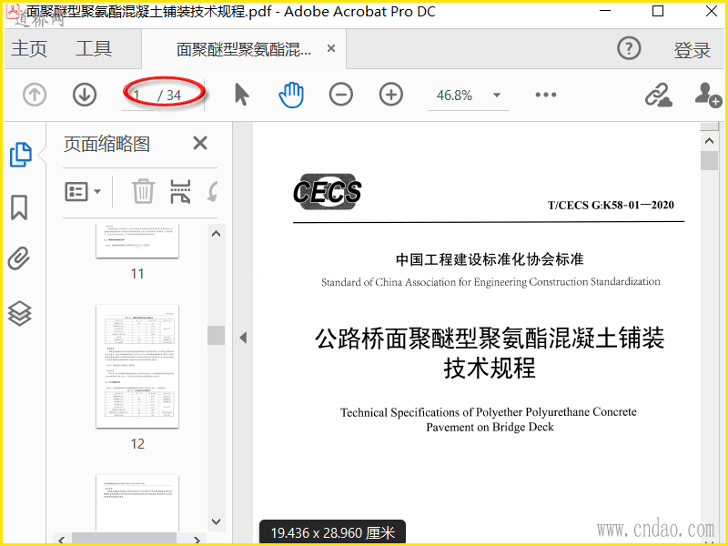Go to previous page with up arrow
Image resolution: width=728 pixels, height=546 pixels.
[35, 95]
